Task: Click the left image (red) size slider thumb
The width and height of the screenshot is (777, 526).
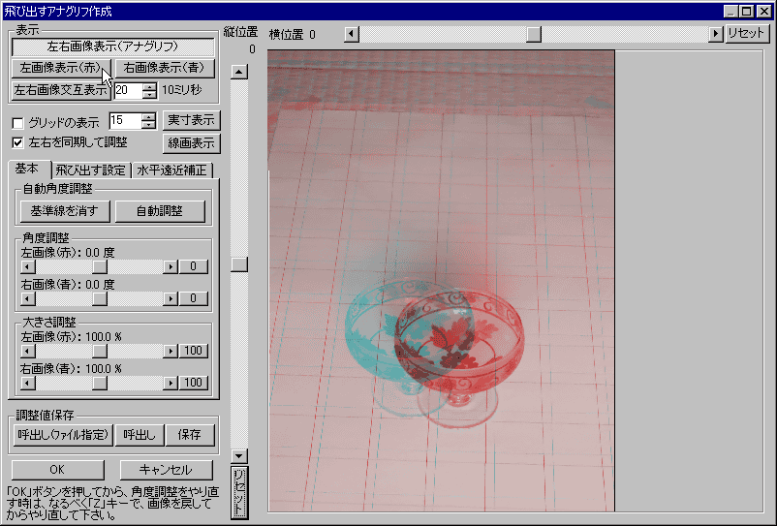Action: (x=99, y=350)
